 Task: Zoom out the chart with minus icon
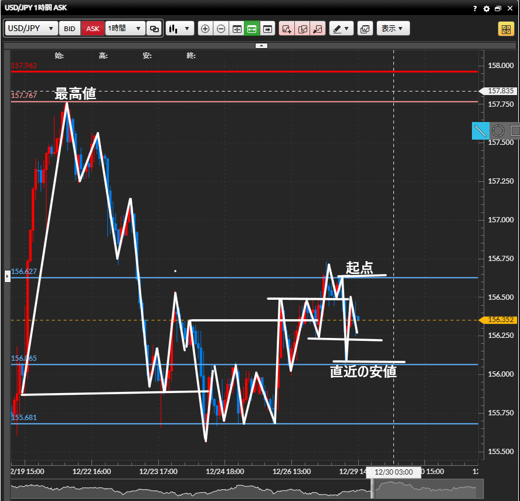coord(220,29)
